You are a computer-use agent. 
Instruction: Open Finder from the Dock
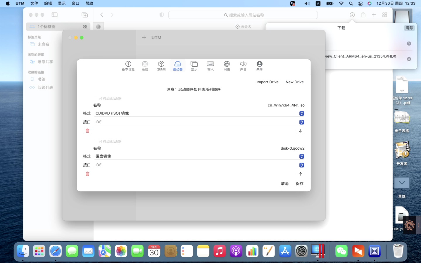pyautogui.click(x=23, y=251)
